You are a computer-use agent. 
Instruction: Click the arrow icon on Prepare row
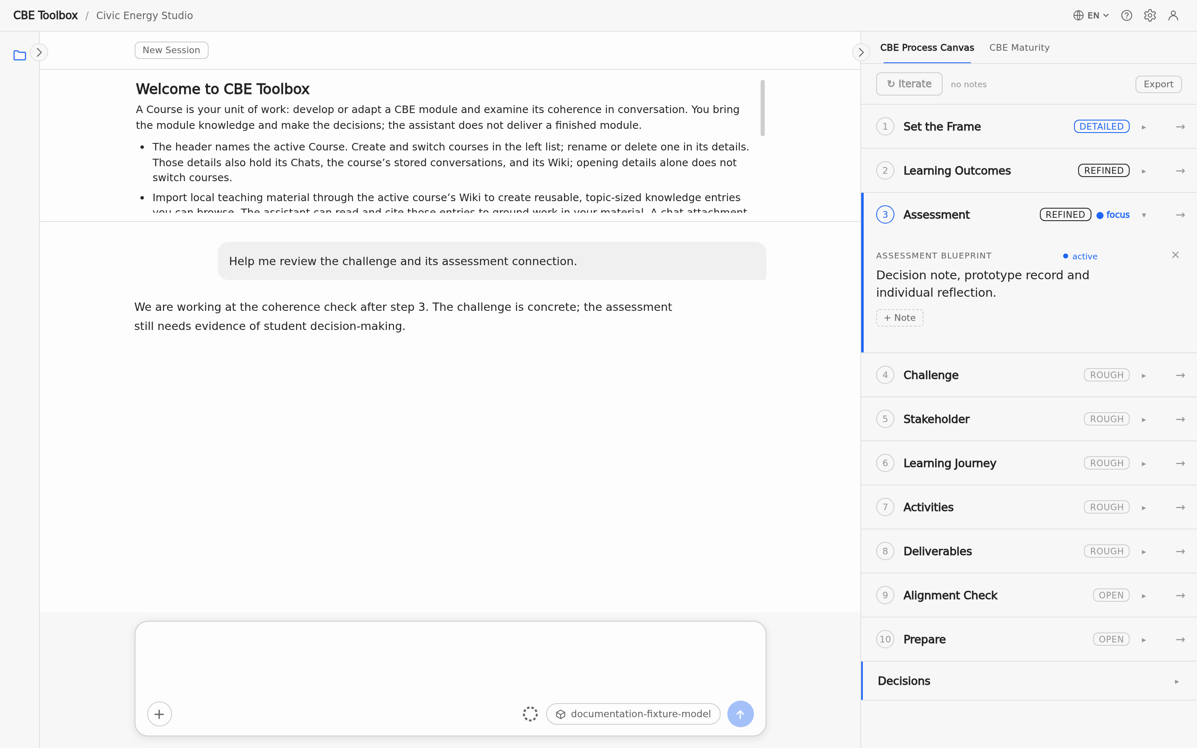[x=1180, y=639]
